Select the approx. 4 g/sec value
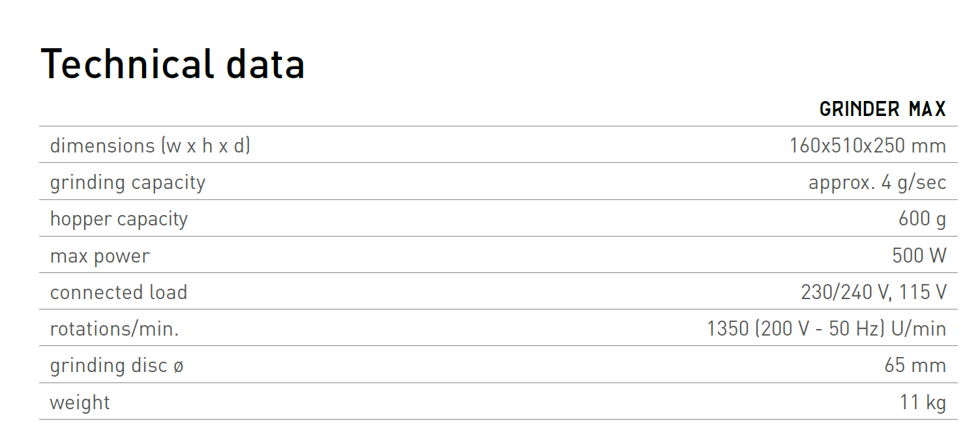 click(x=878, y=182)
